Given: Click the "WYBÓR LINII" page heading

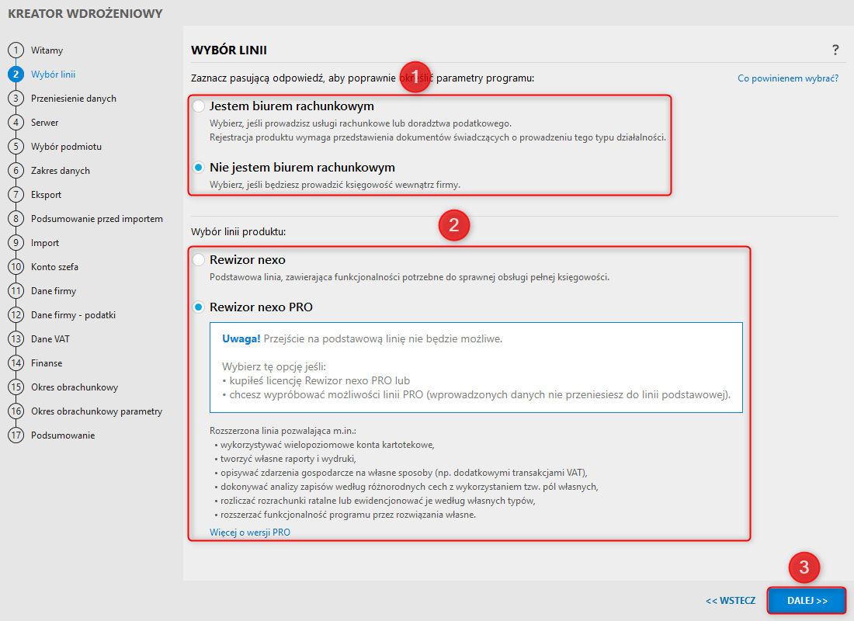Looking at the screenshot, I should tap(229, 50).
